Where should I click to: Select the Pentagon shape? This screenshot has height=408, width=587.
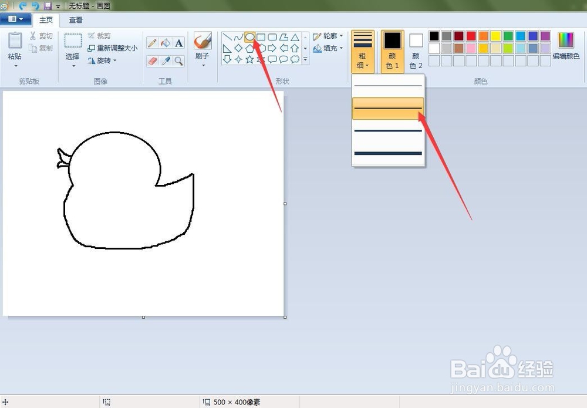click(x=249, y=48)
